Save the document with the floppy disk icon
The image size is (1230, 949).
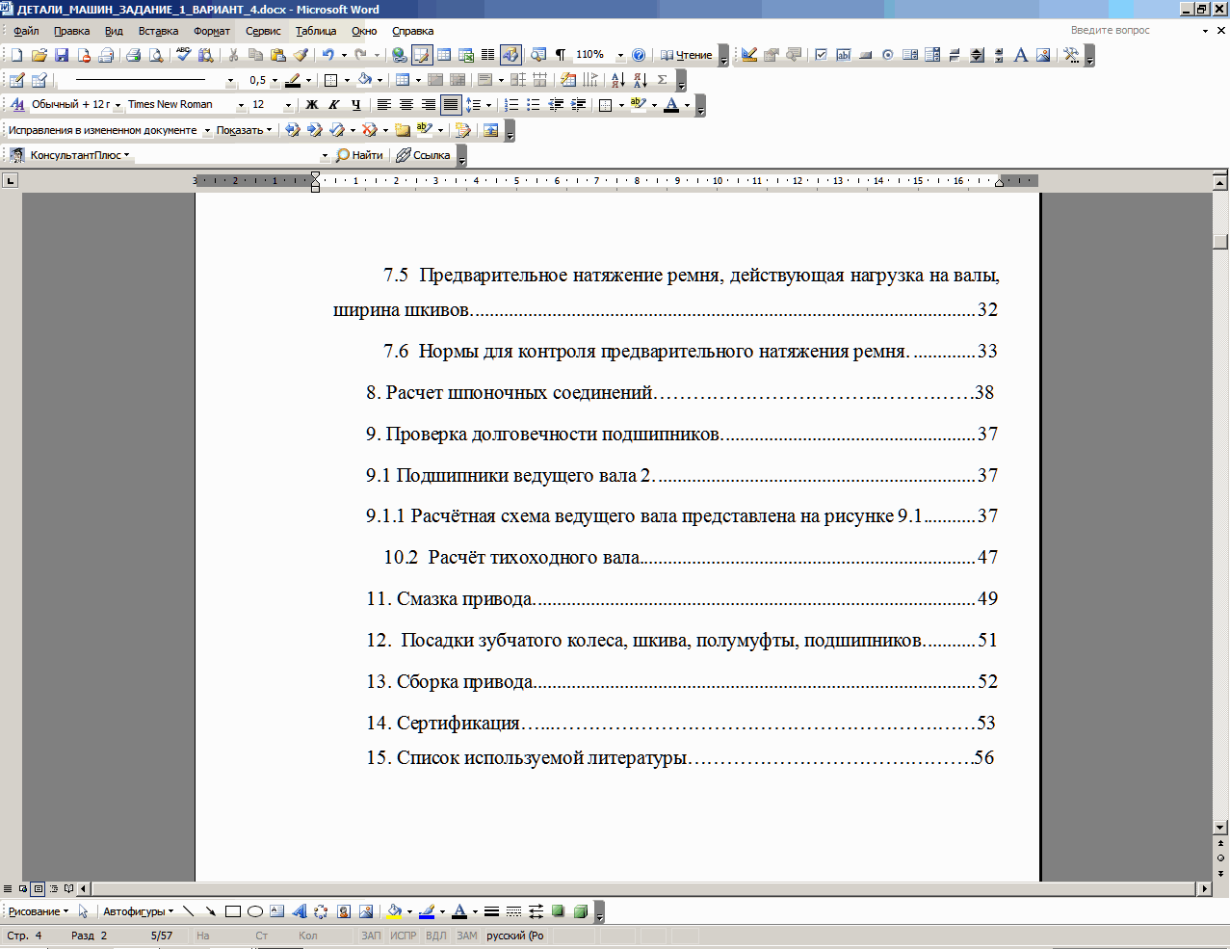61,55
